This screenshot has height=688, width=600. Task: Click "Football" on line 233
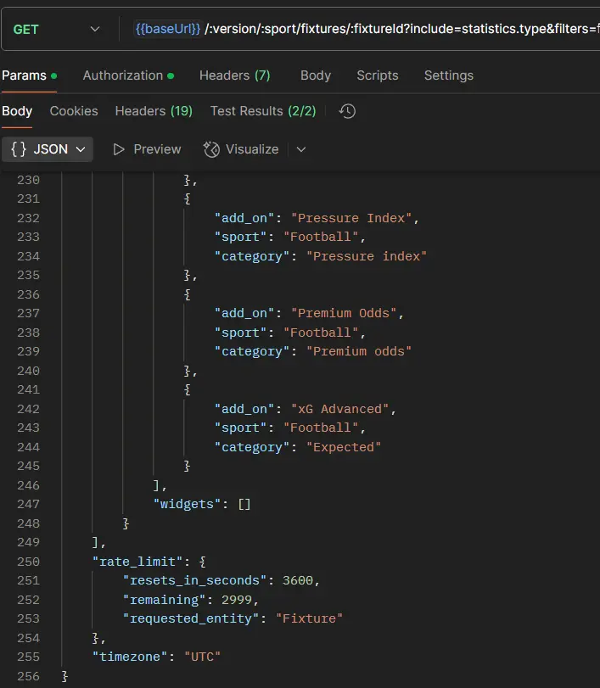[321, 237]
